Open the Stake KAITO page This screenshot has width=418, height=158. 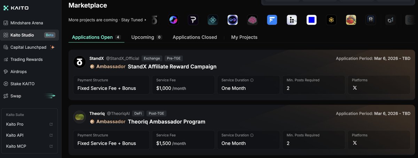coord(22,84)
